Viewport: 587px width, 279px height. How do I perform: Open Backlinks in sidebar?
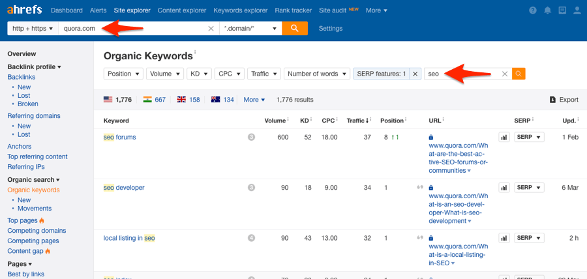pos(22,77)
